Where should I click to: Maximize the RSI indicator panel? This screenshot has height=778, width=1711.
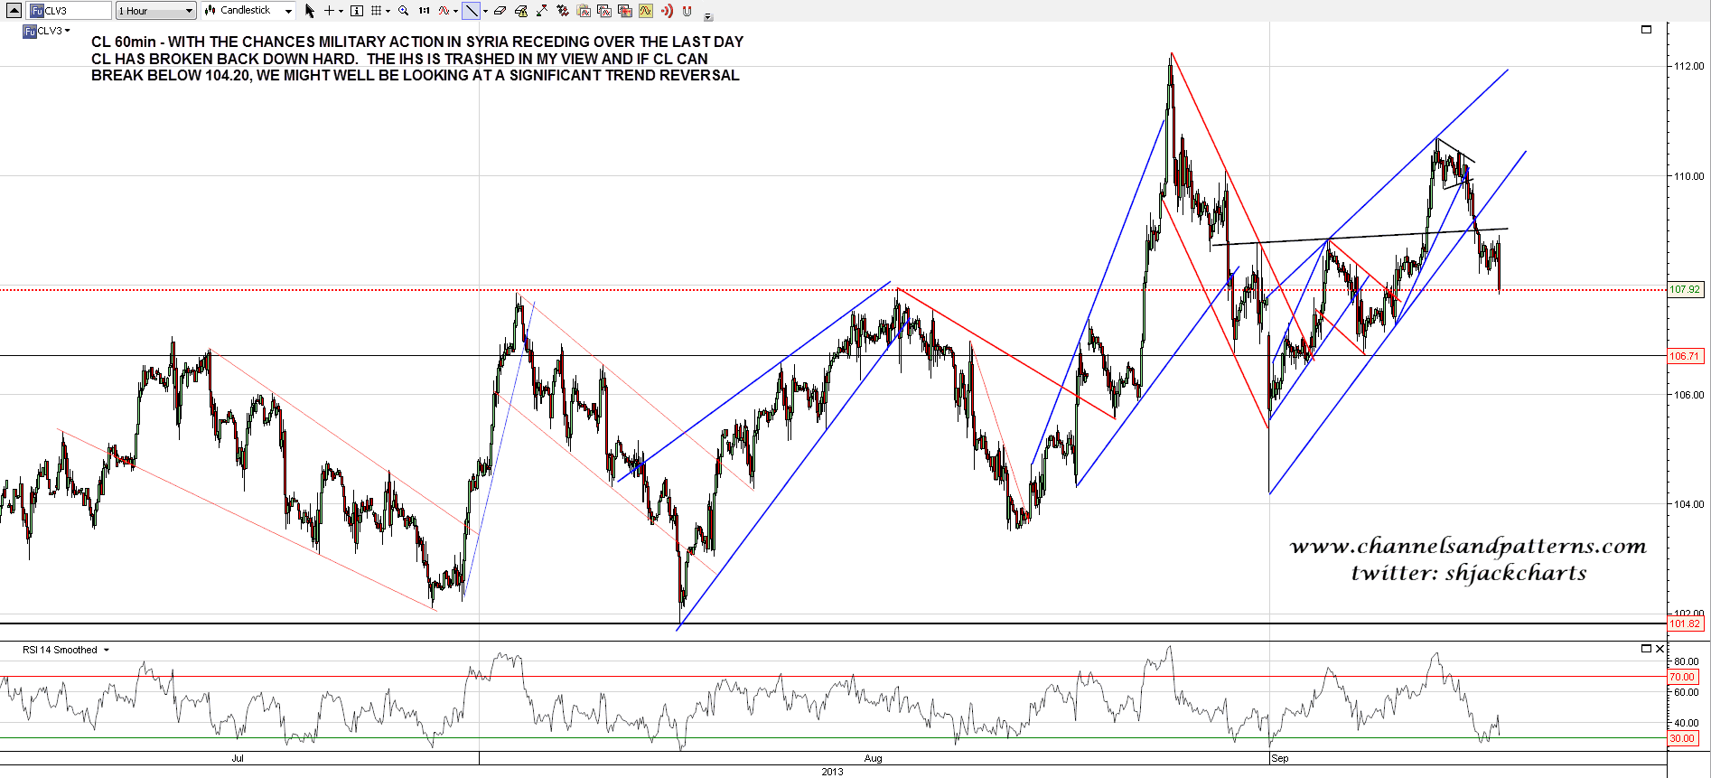[1646, 649]
